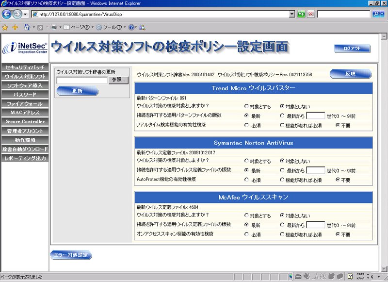Click Trend Micro generation count field

pos(316,116)
